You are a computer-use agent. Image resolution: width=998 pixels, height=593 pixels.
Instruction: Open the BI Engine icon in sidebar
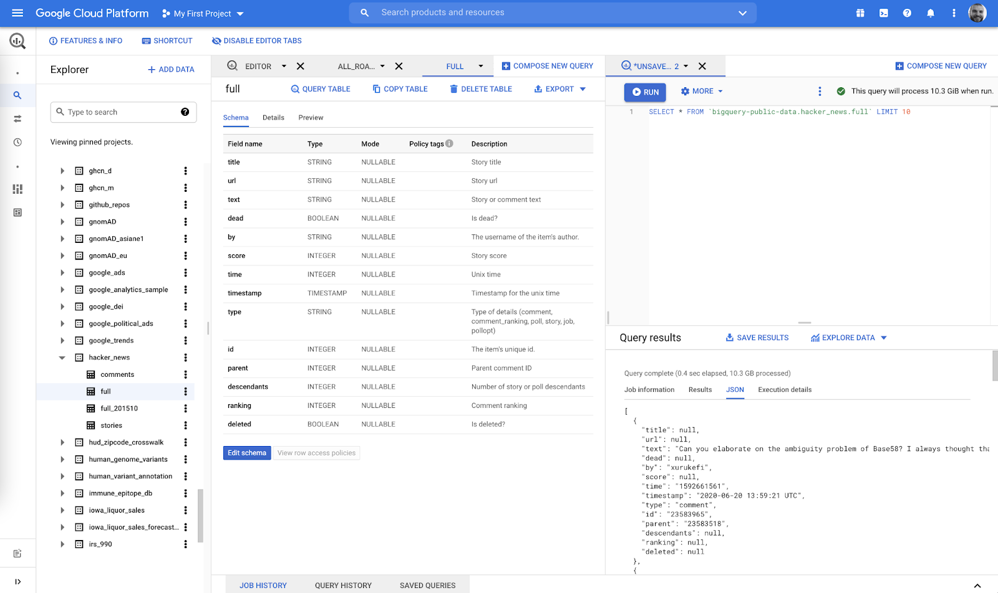[x=17, y=189]
